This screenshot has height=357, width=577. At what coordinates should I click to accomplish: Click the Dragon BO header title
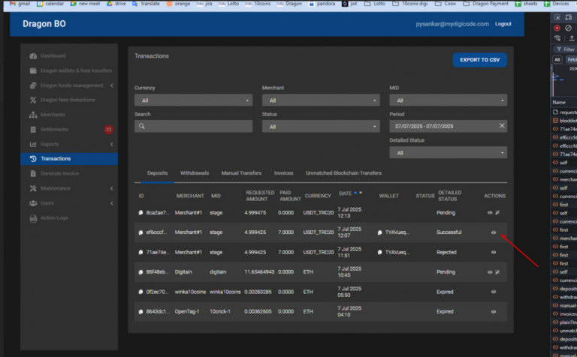(44, 24)
